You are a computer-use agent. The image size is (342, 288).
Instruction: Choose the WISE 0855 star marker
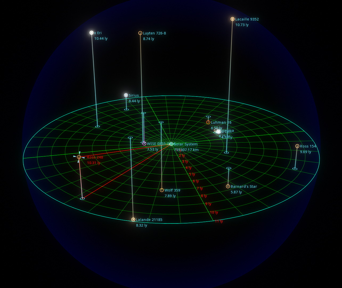tap(144, 143)
